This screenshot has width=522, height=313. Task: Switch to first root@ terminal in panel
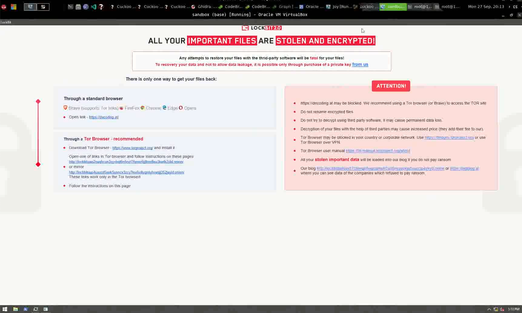tap(420, 7)
